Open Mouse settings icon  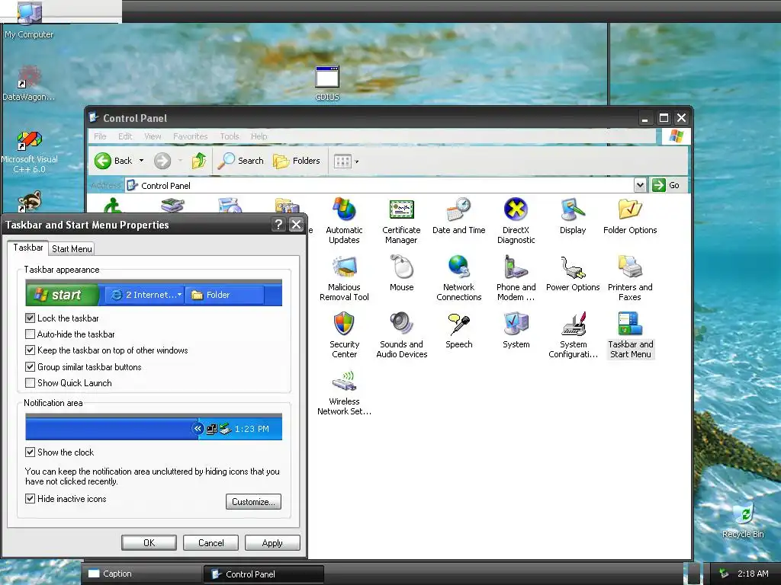[x=401, y=273]
